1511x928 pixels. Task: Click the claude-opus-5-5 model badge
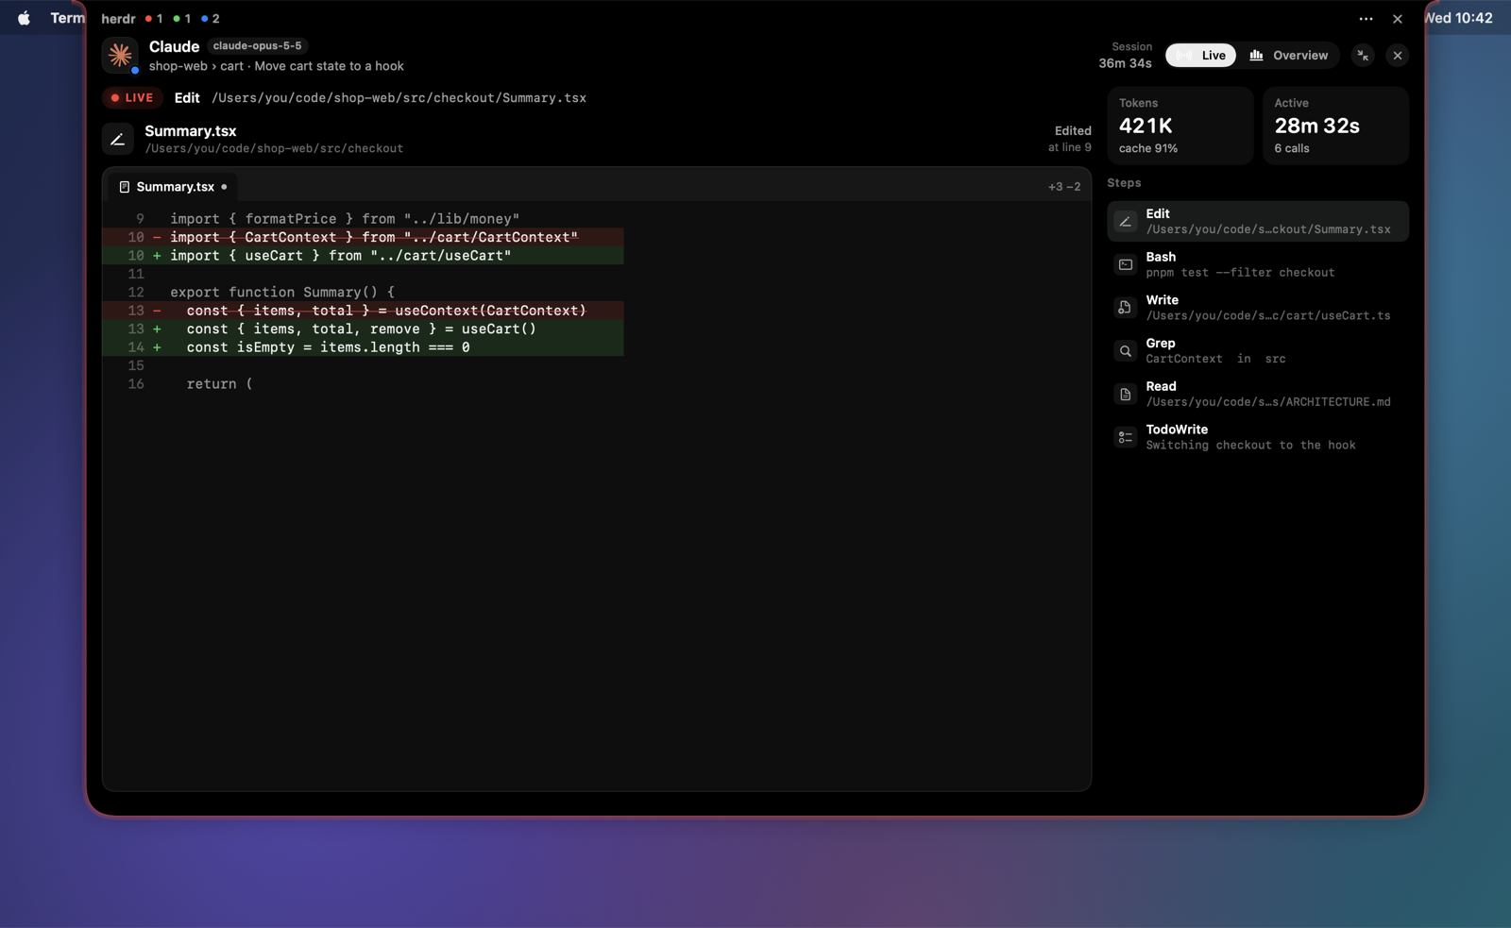point(257,45)
